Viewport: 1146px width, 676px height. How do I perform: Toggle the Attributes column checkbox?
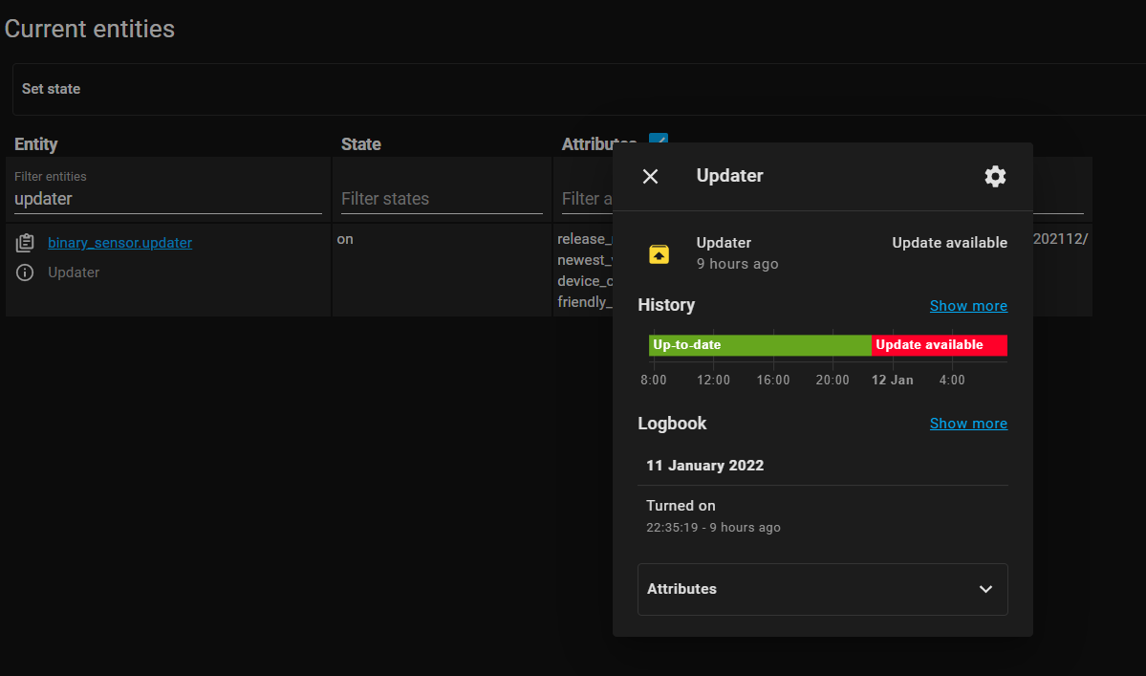click(x=658, y=140)
